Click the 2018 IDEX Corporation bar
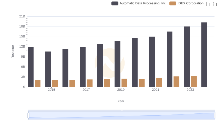The height and width of the screenshot is (126, 220). (107, 83)
